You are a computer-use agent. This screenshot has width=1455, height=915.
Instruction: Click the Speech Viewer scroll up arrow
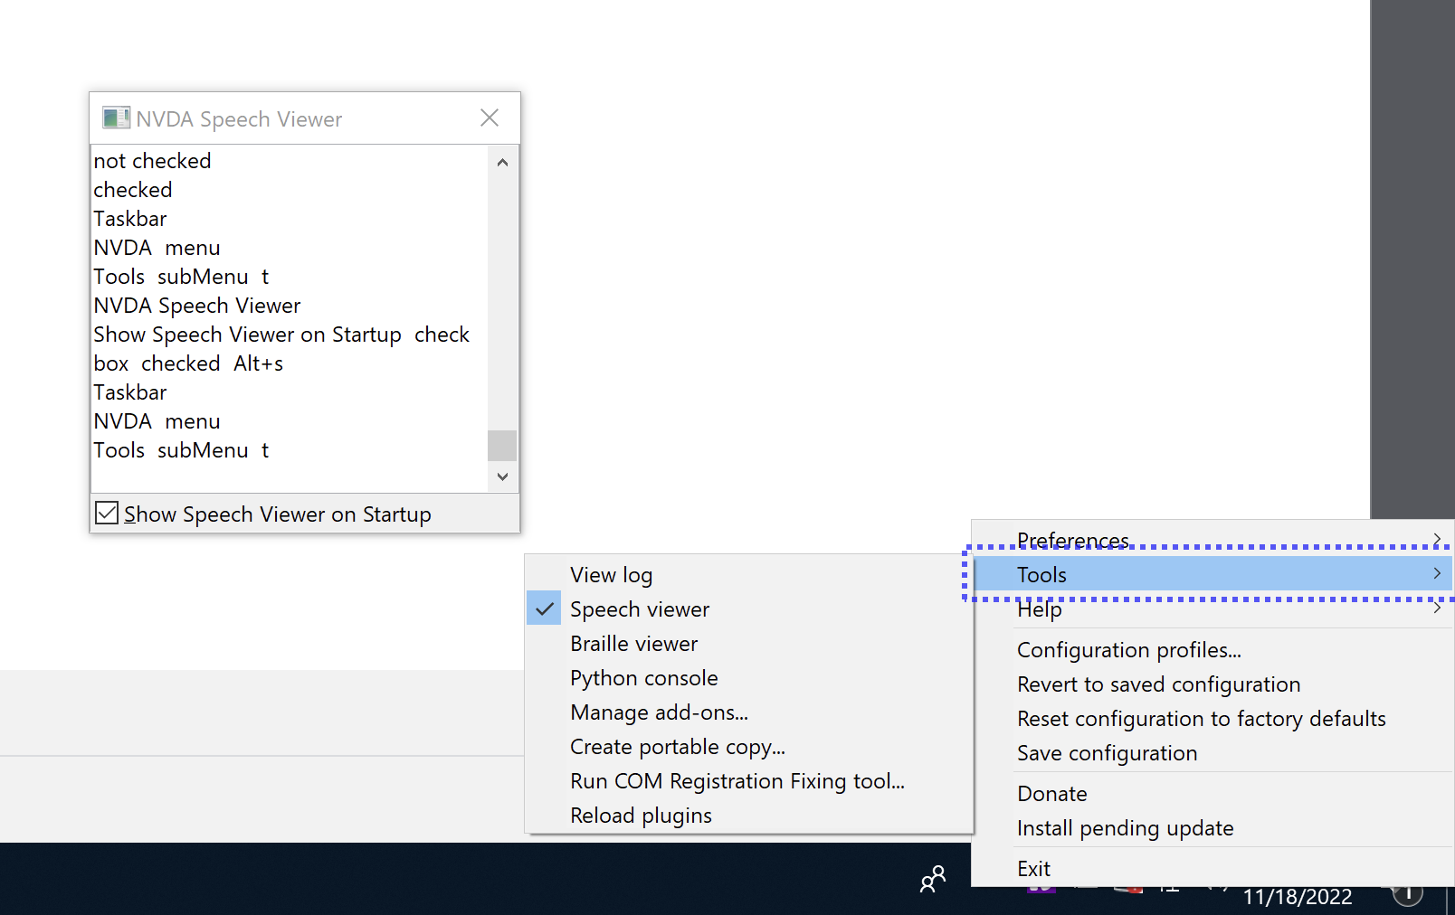(502, 163)
